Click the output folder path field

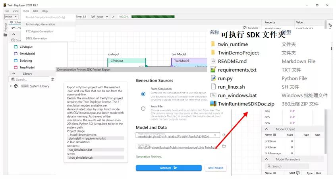coord(177,146)
